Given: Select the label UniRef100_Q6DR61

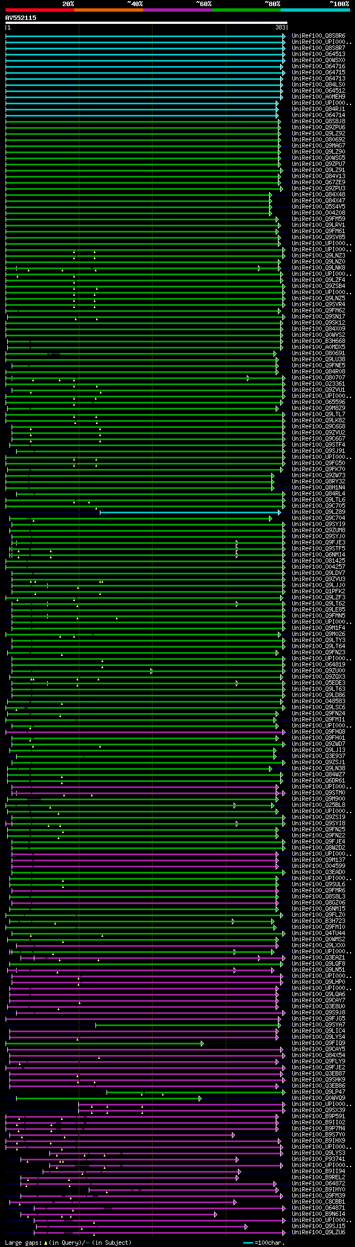Looking at the screenshot, I should tap(318, 781).
